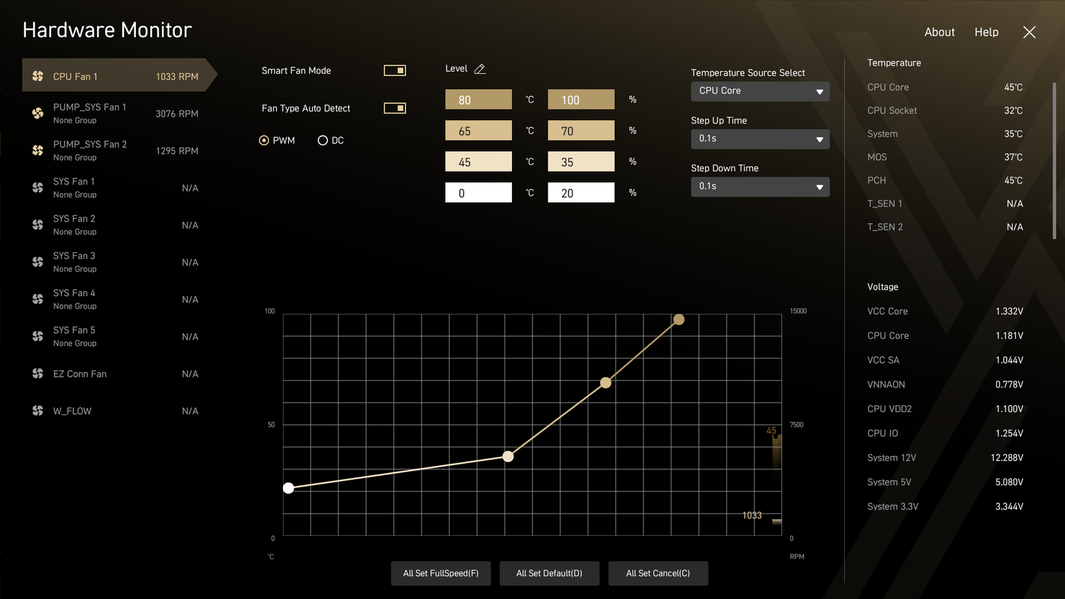Select the PWM radio button
The width and height of the screenshot is (1065, 599).
(x=264, y=140)
